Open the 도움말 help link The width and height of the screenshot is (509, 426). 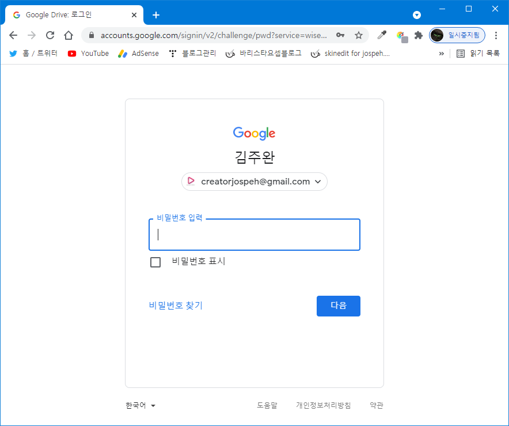(267, 405)
